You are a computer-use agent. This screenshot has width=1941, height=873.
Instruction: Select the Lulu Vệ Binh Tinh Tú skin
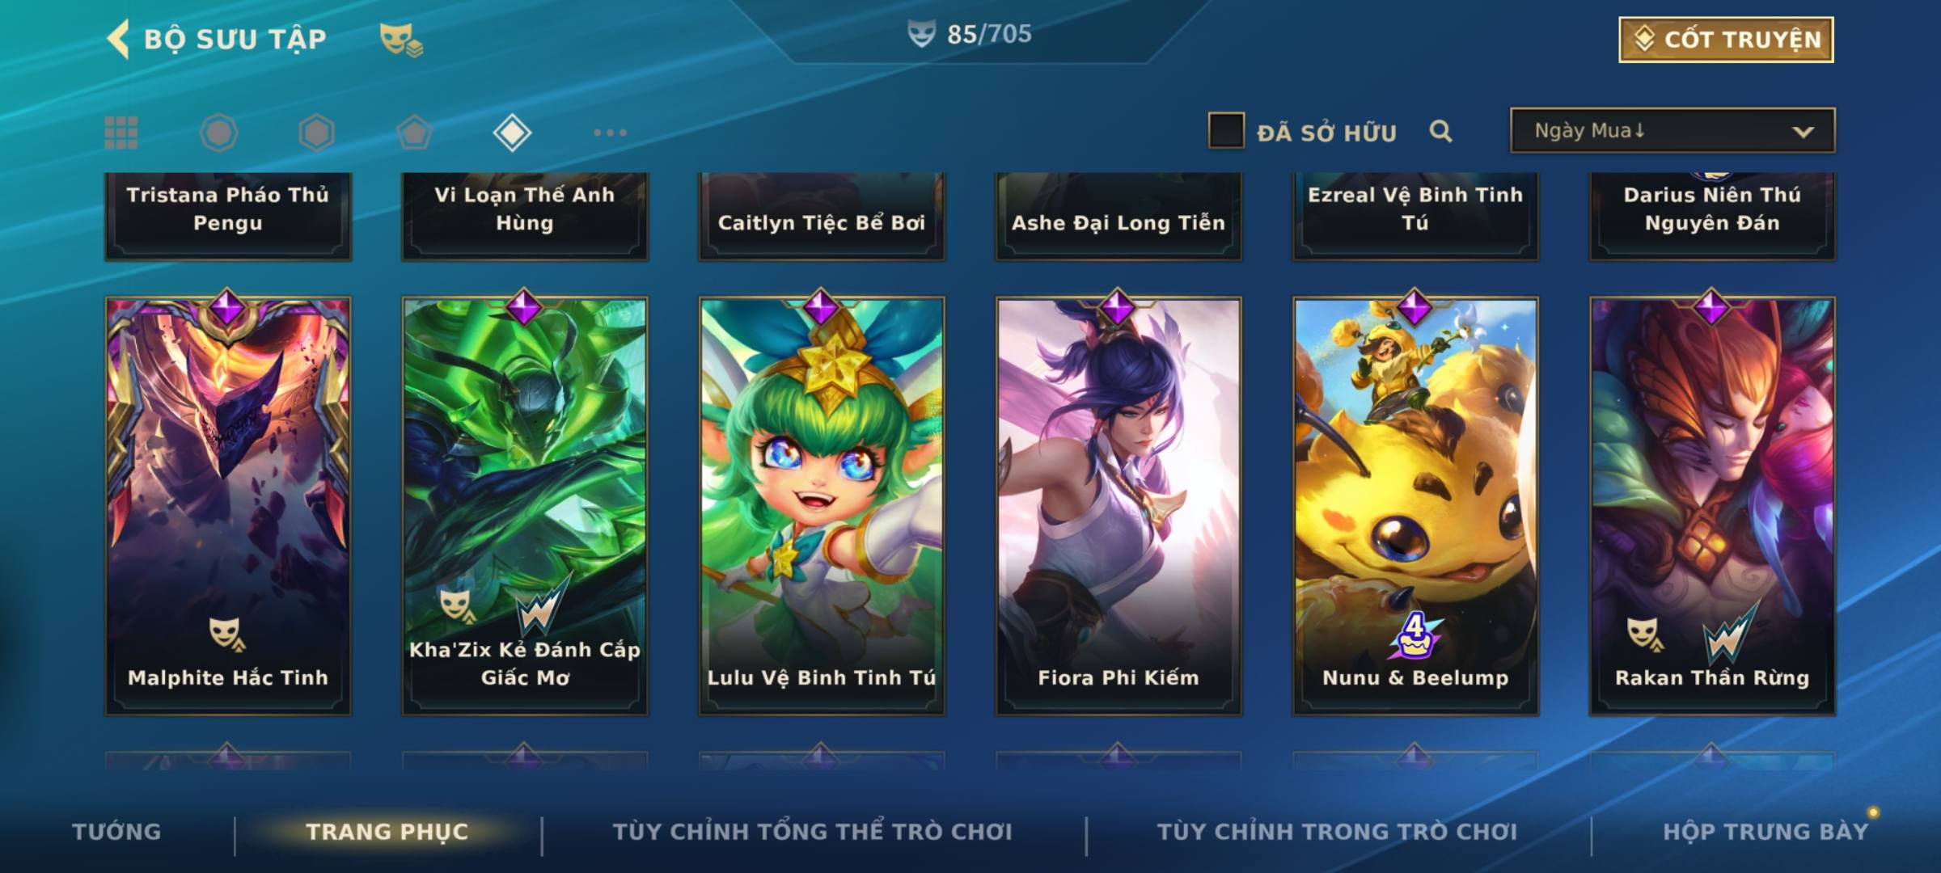(822, 506)
